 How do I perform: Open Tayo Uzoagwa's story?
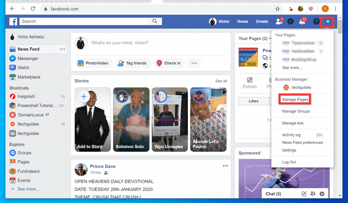coord(170,120)
